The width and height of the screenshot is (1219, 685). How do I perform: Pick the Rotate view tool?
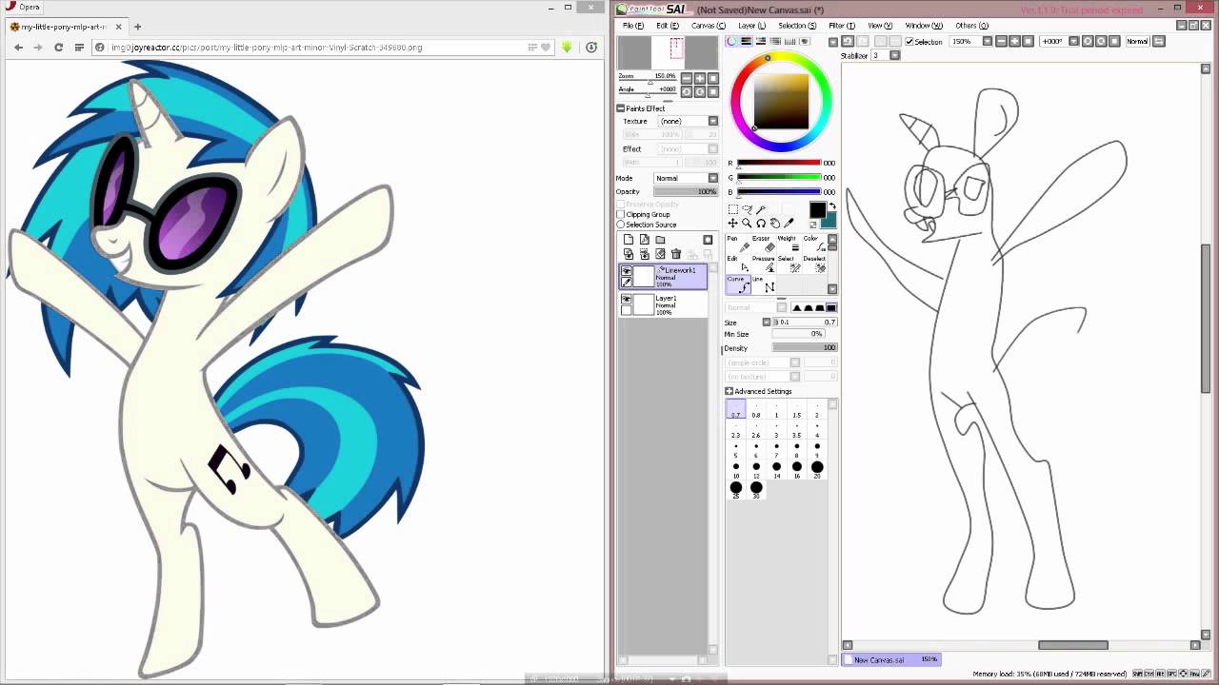(x=761, y=223)
